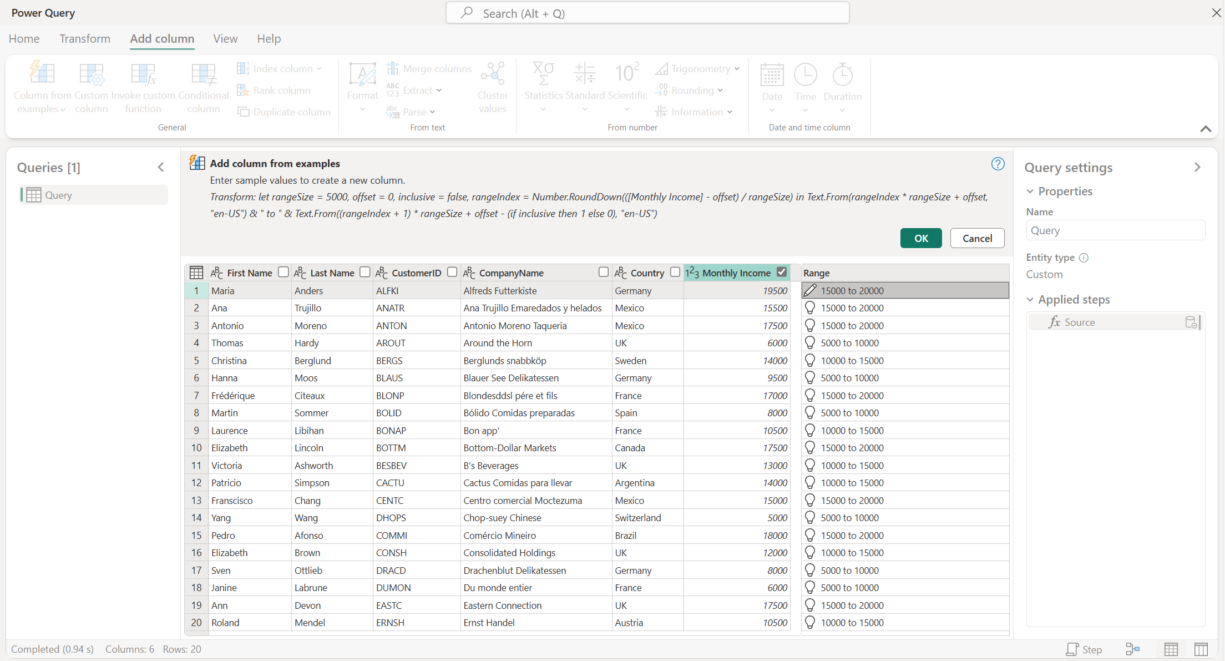This screenshot has height=661, width=1225.
Task: Click the OK button to confirm
Action: [x=920, y=238]
